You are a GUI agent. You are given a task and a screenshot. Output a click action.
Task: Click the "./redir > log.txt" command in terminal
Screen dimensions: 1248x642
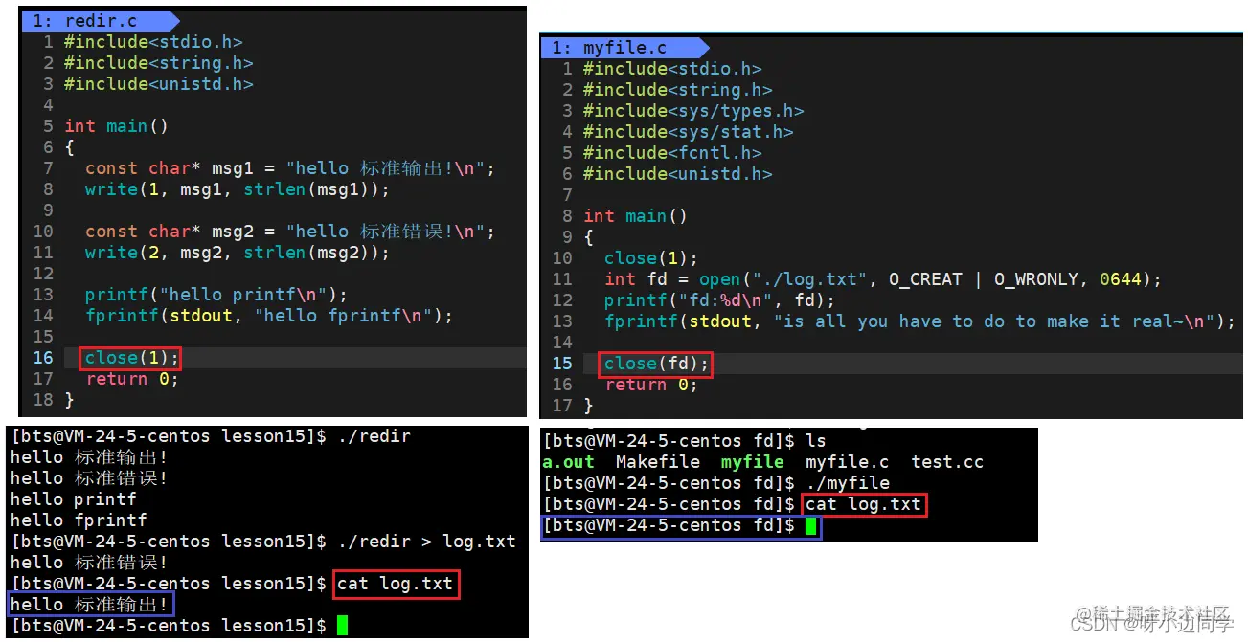click(427, 542)
